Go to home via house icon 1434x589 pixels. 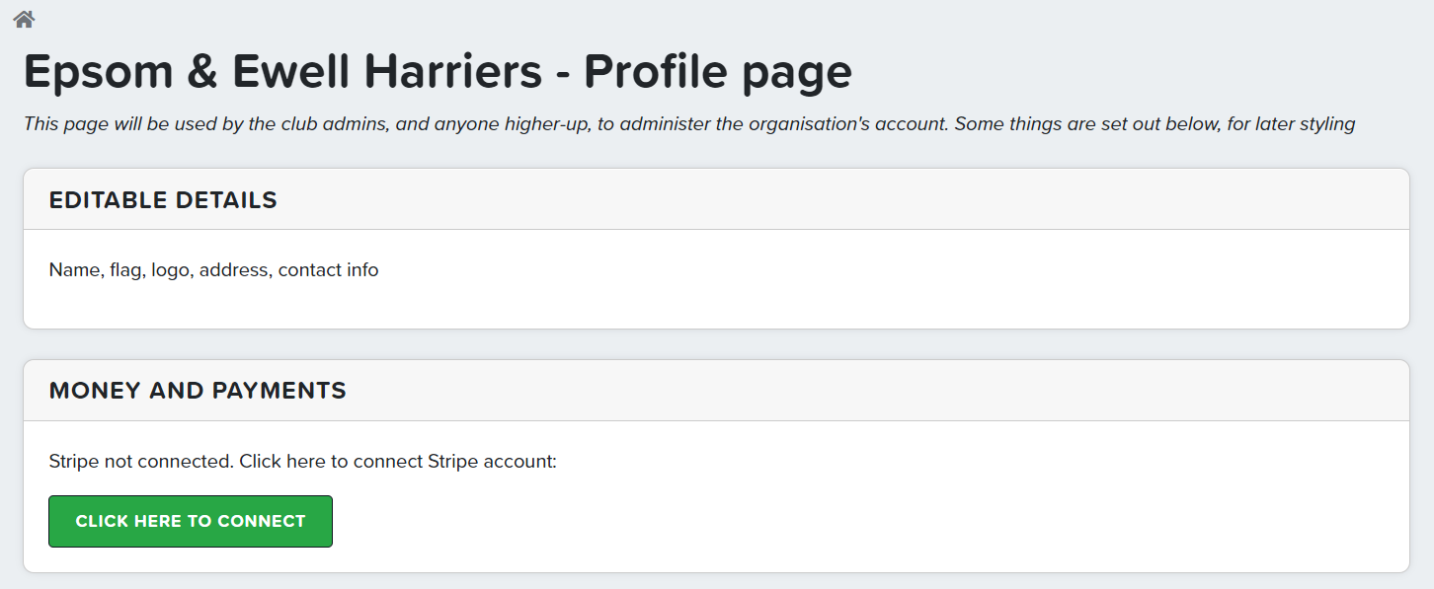click(x=24, y=18)
